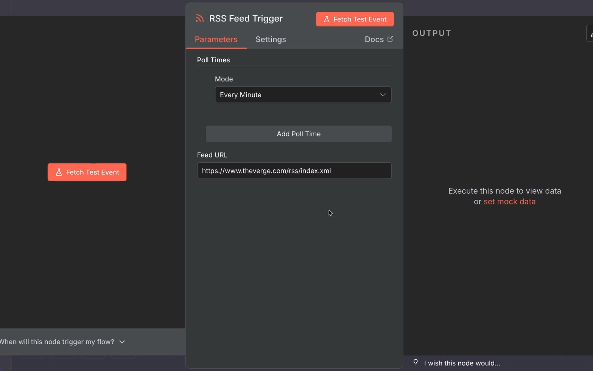Click the RSS feed icon beside the node title
593x371 pixels.
pyautogui.click(x=199, y=18)
